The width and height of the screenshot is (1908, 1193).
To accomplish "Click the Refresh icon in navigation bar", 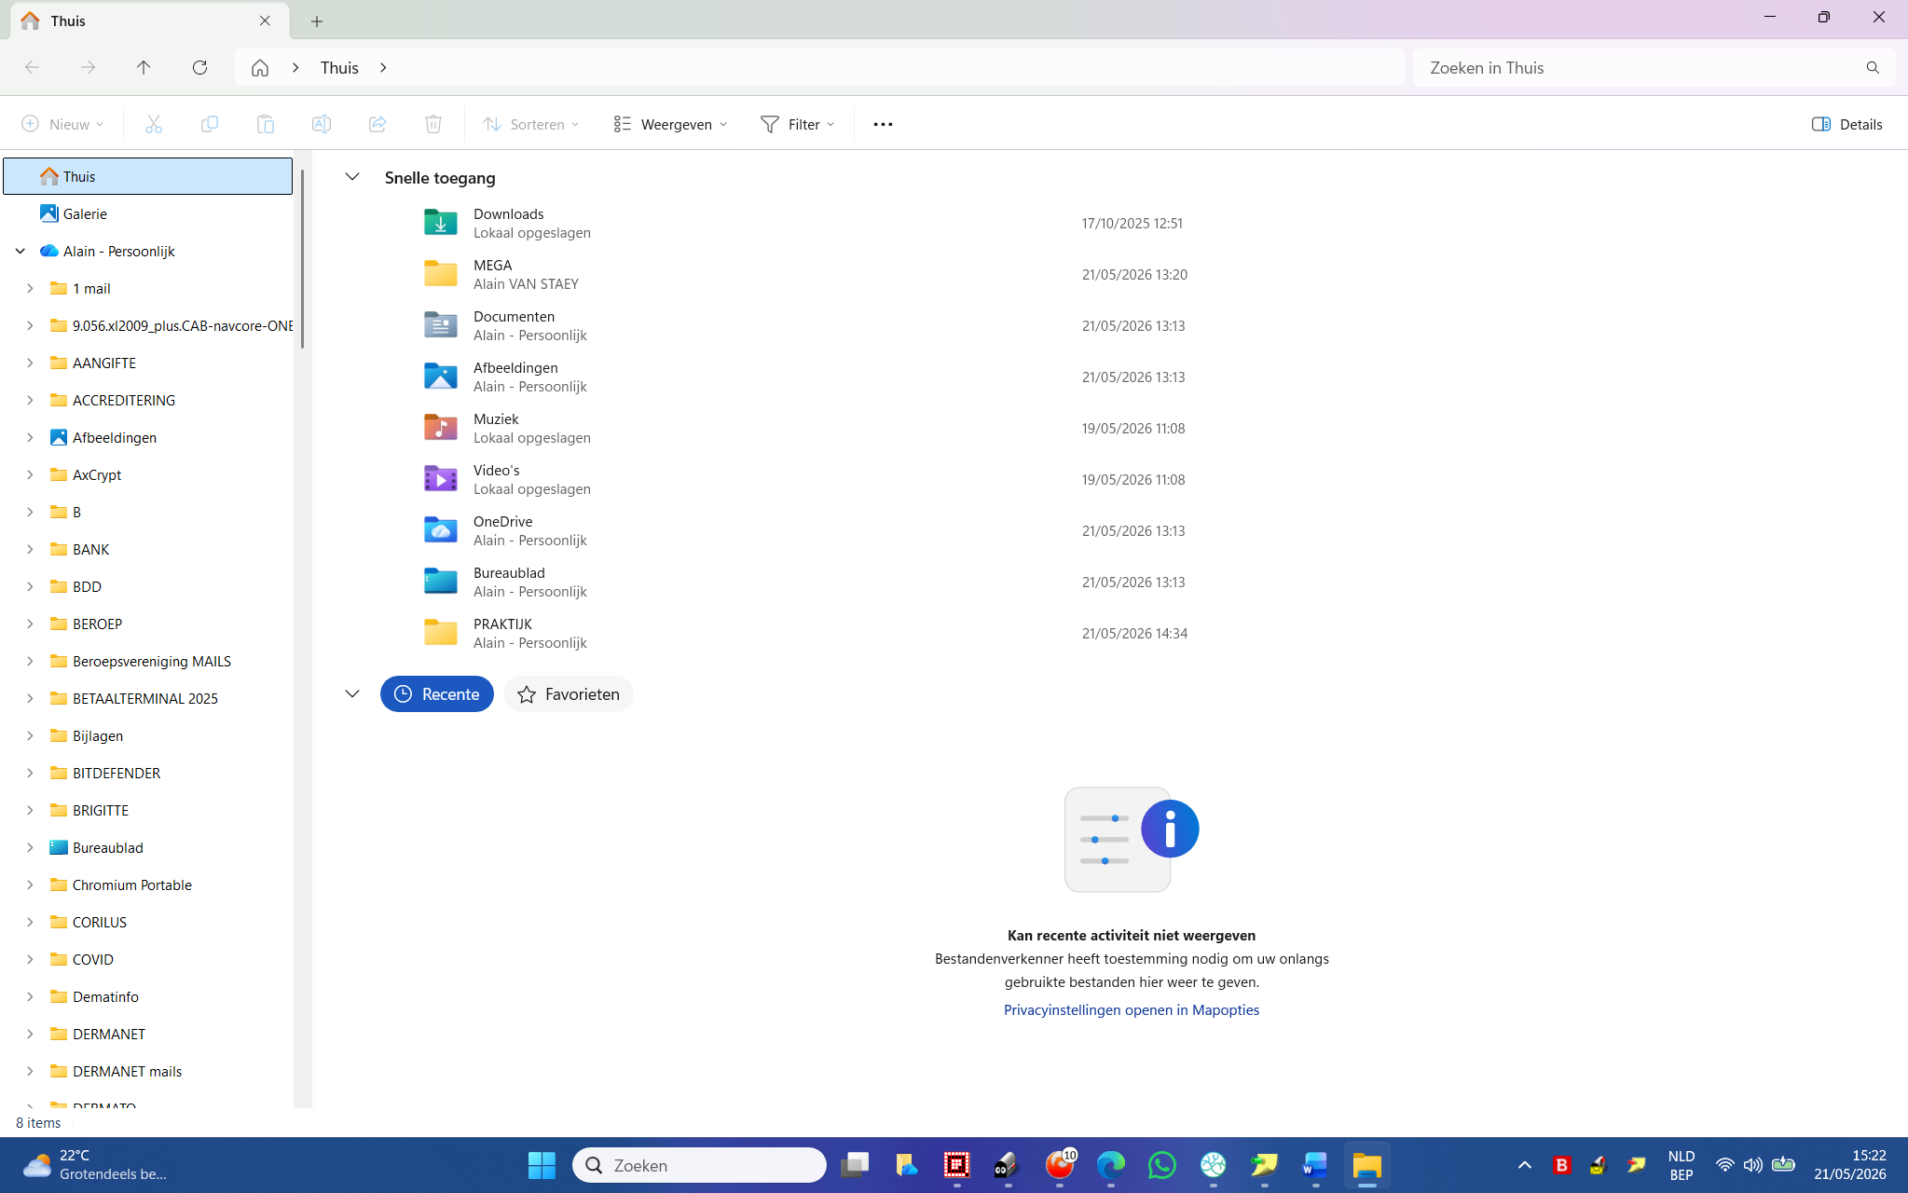I will point(199,67).
